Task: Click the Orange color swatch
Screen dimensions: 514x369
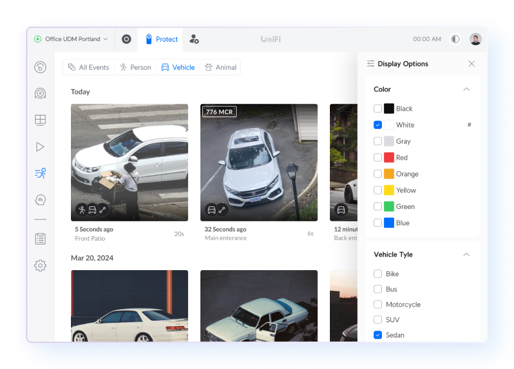Action: 389,174
